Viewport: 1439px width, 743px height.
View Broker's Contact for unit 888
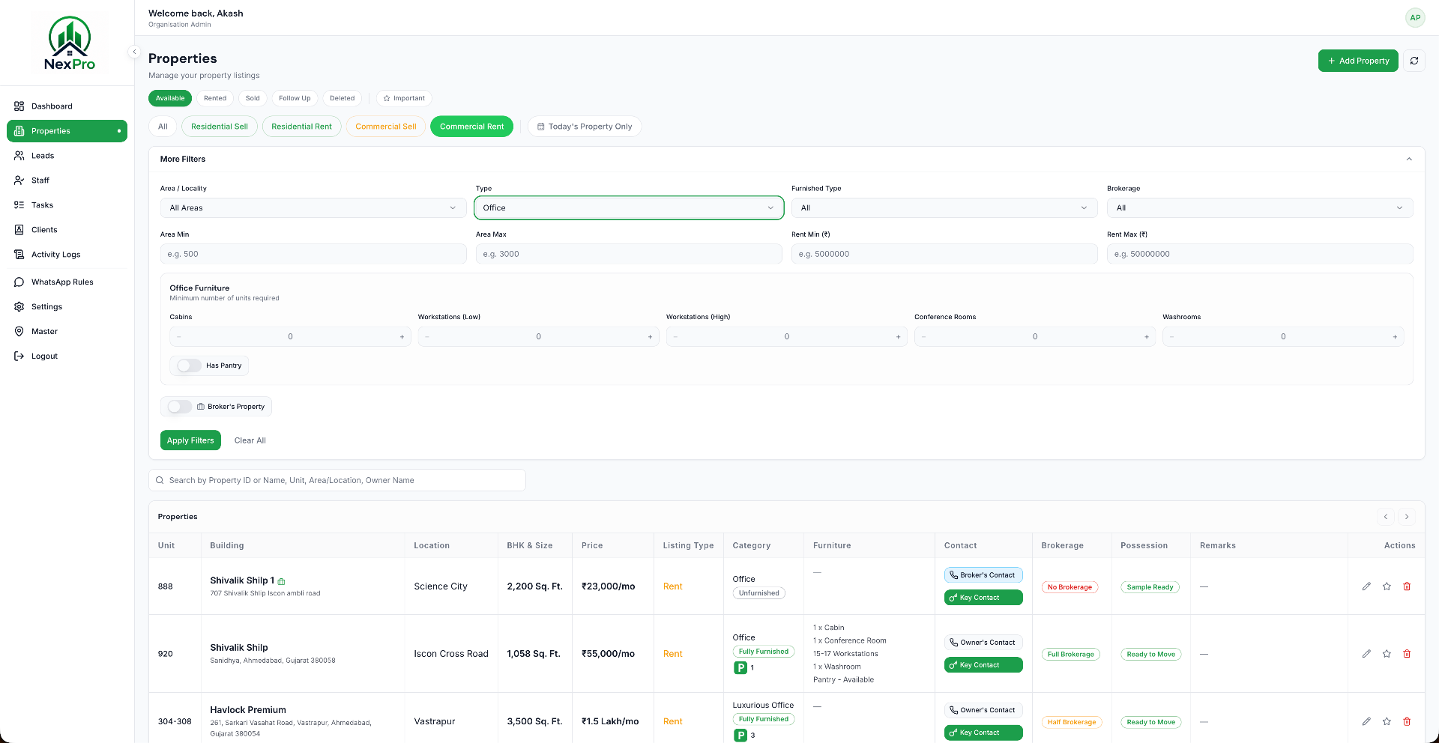(x=983, y=575)
